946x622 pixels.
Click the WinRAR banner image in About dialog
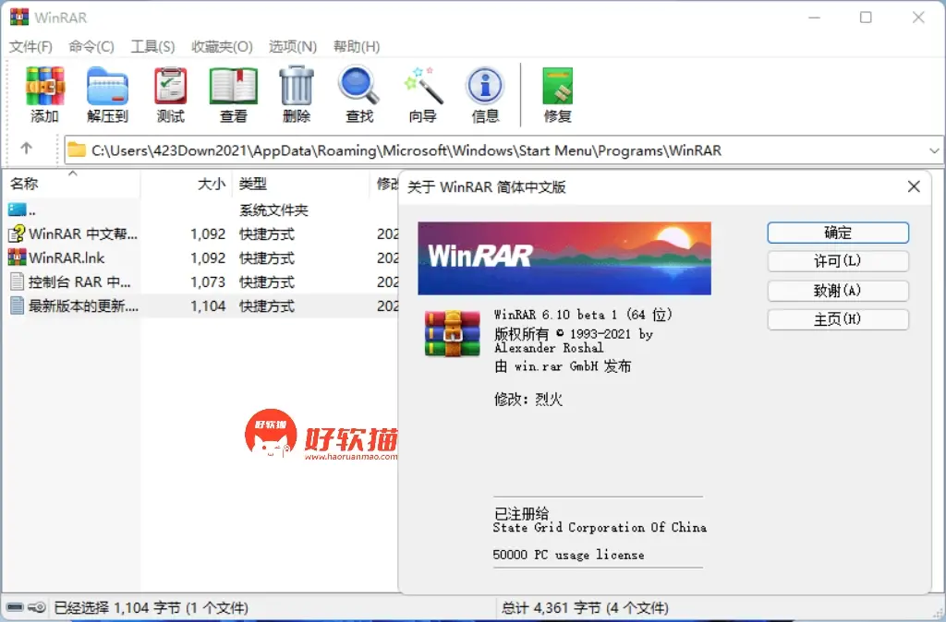click(x=564, y=258)
